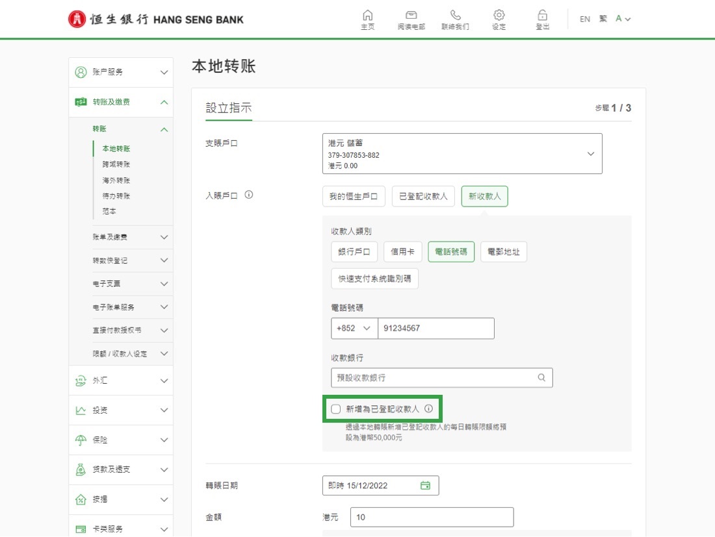Open the +852 country code dropdown

tap(354, 329)
